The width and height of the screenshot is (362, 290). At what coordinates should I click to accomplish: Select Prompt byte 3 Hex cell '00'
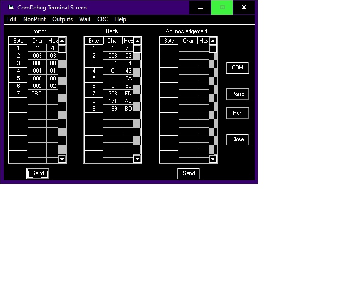53,63
